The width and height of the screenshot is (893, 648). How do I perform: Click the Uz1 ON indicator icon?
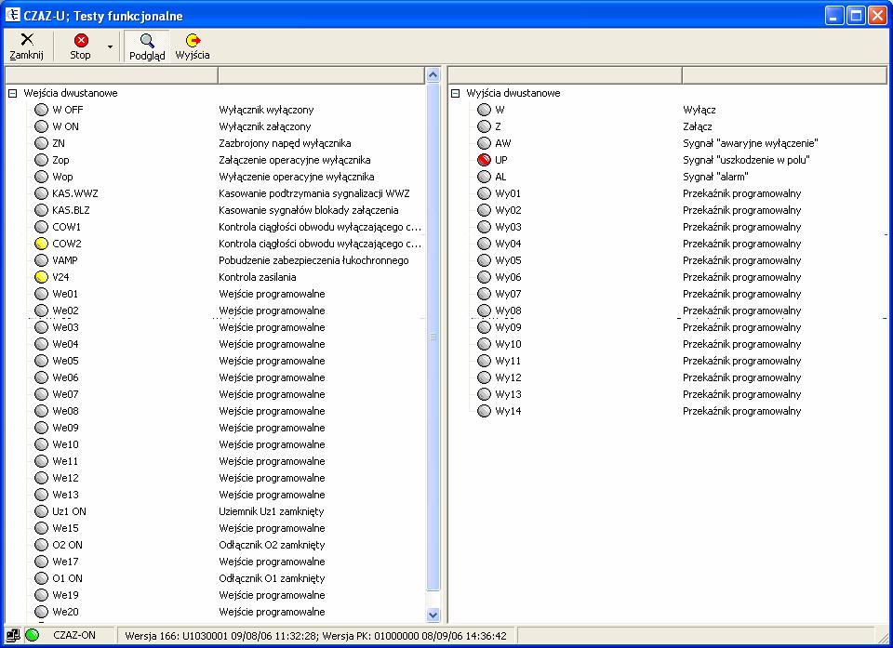click(41, 511)
